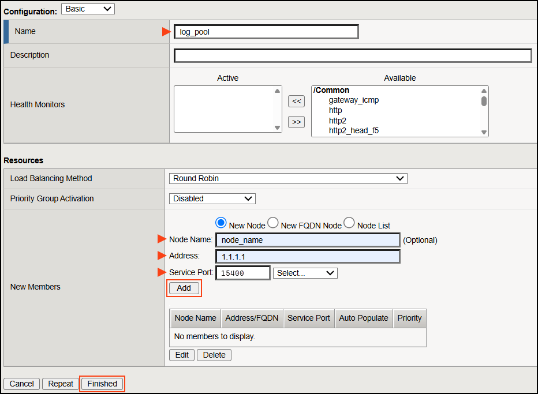538x394 pixels.
Task: Select the gateway_icmp monitor
Action: (x=353, y=100)
